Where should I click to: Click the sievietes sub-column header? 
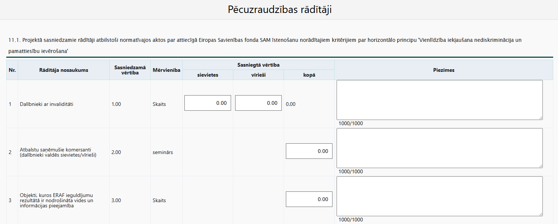208,75
